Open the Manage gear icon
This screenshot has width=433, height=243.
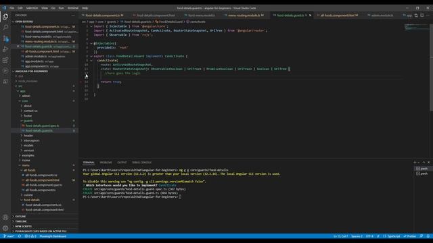click(x=5, y=228)
